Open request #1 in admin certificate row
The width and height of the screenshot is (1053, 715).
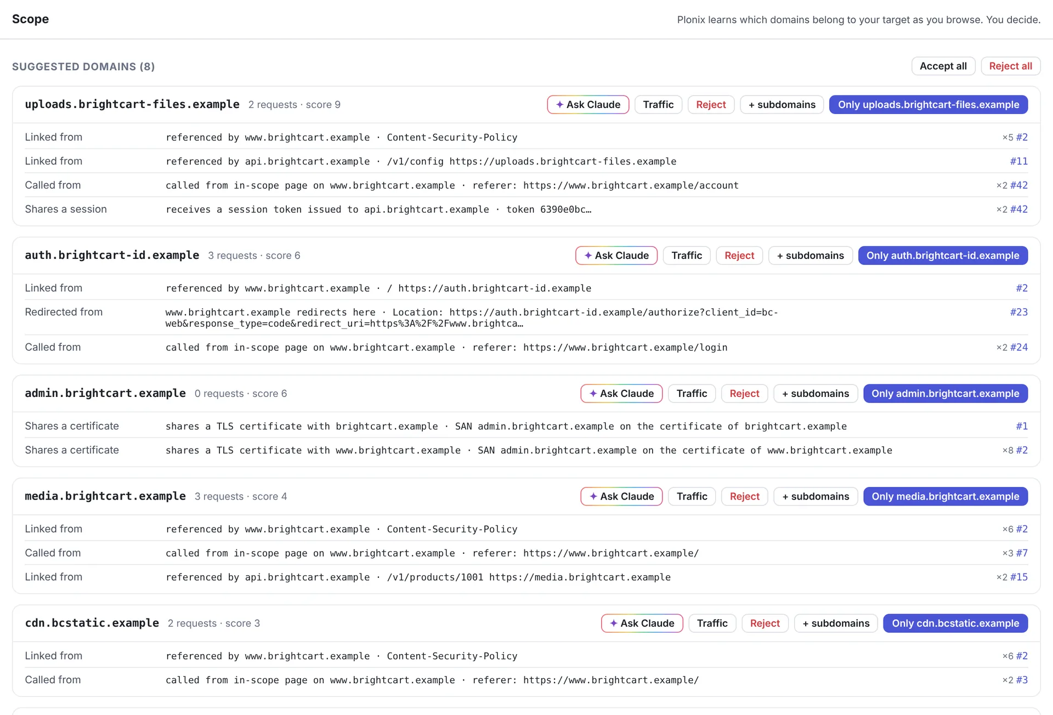(1021, 426)
